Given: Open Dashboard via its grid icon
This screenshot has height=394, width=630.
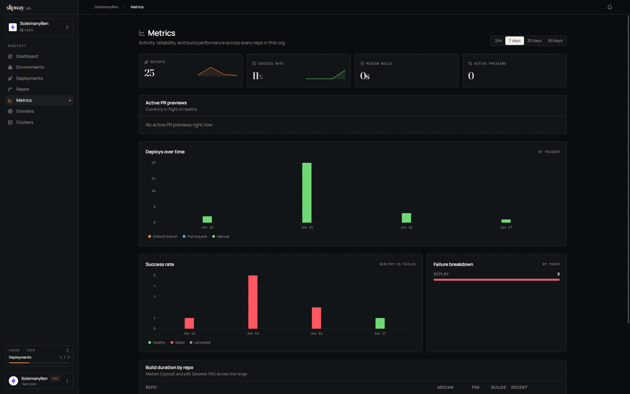Looking at the screenshot, I should [10, 56].
